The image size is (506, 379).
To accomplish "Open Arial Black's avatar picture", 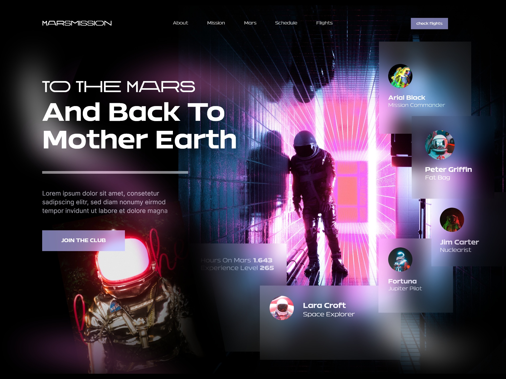I will click(400, 76).
